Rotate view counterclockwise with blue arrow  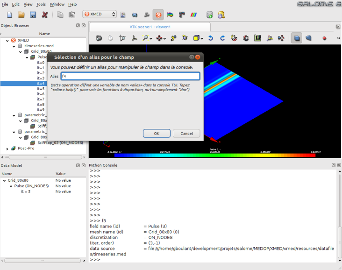210,38
